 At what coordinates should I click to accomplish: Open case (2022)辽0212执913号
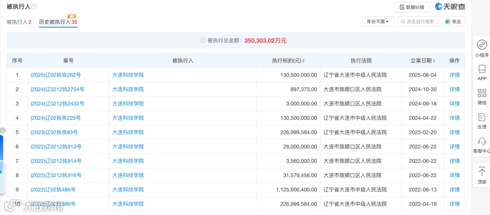[x=56, y=147]
